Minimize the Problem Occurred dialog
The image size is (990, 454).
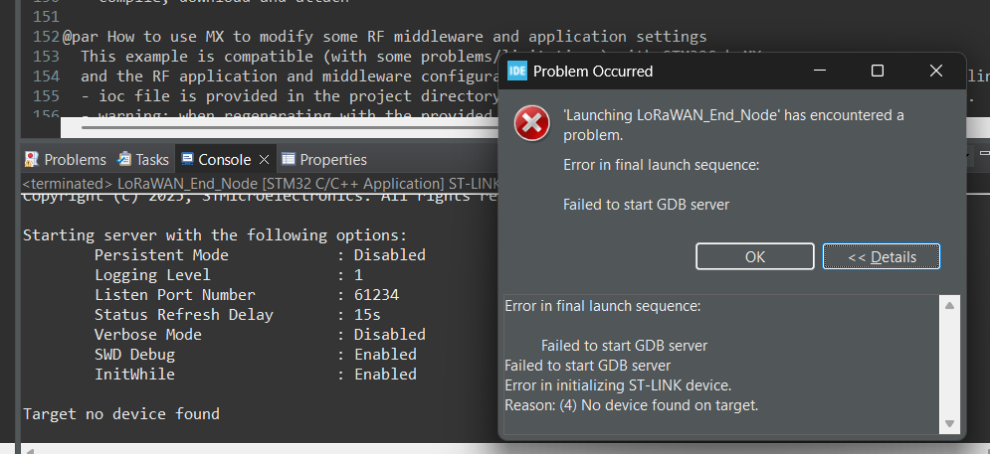(x=819, y=72)
